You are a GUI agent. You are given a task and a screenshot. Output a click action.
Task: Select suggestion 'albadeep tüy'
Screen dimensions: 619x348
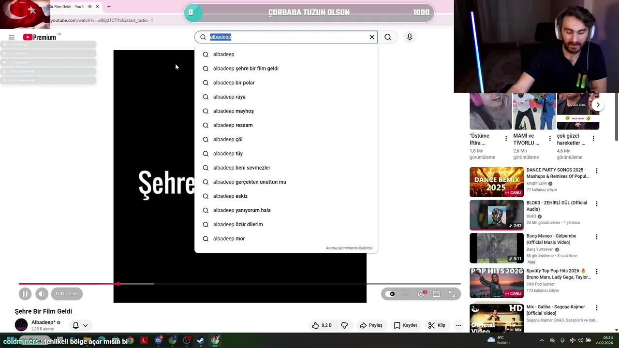[286, 154]
